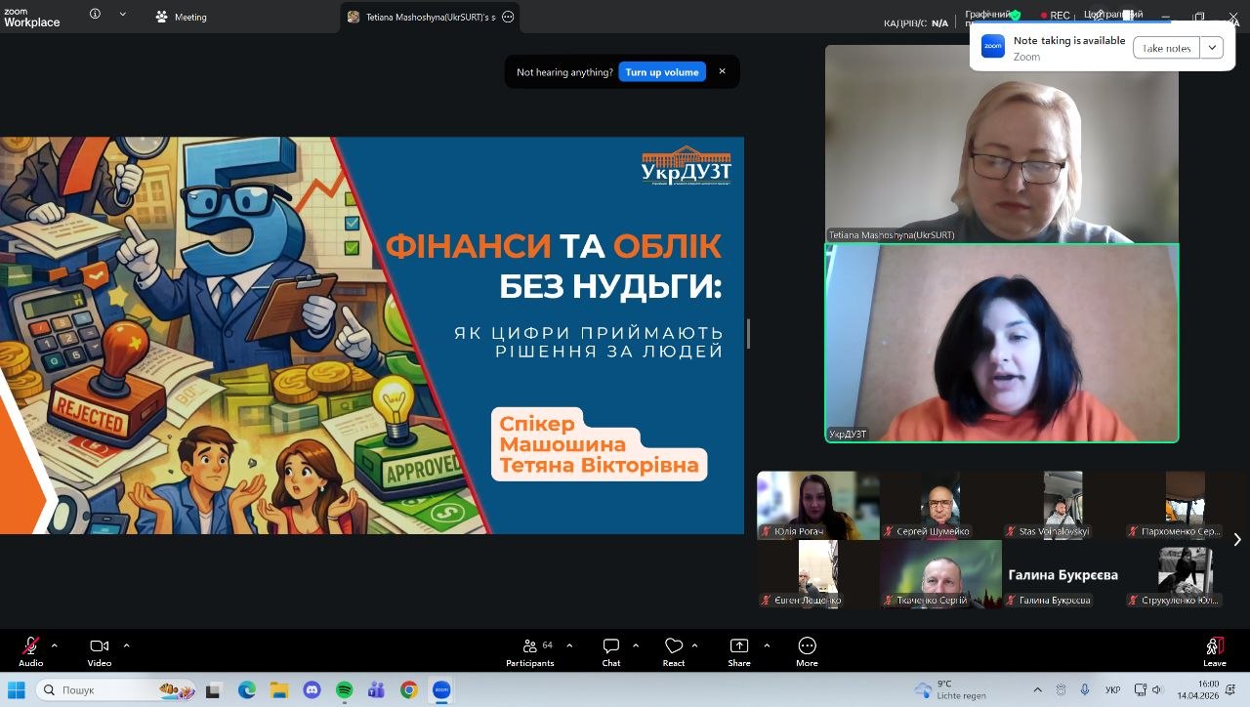Expand video settings arrow next to Video
This screenshot has width=1250, height=707.
[126, 645]
